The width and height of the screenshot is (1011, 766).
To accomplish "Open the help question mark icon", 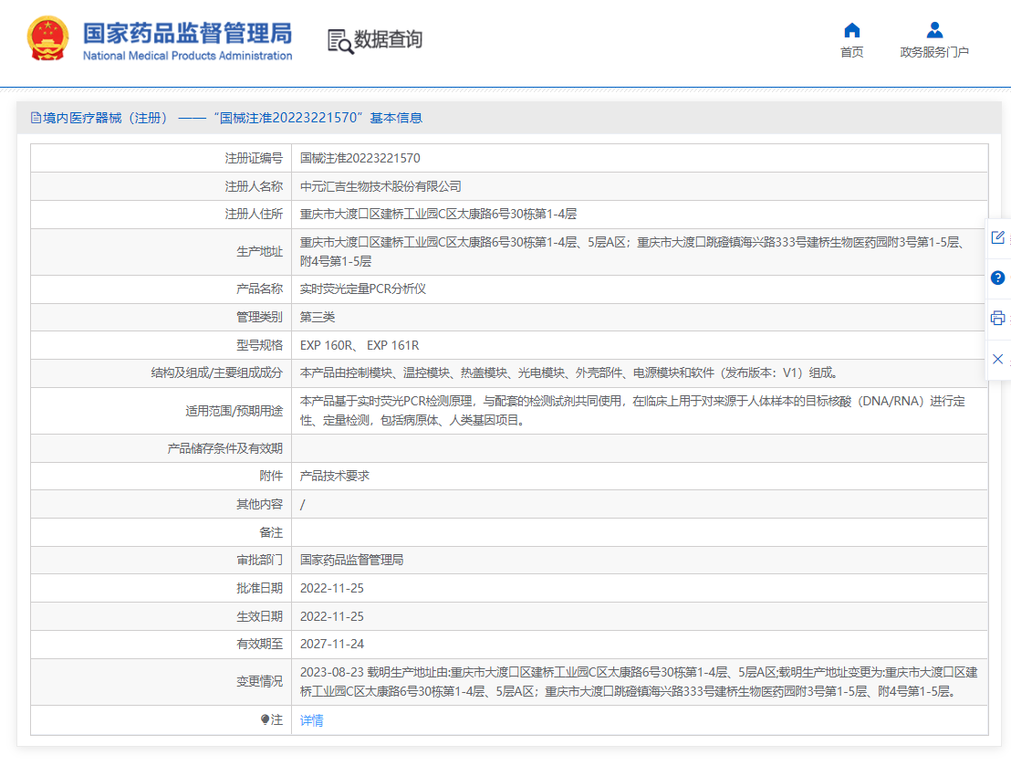I will click(997, 278).
